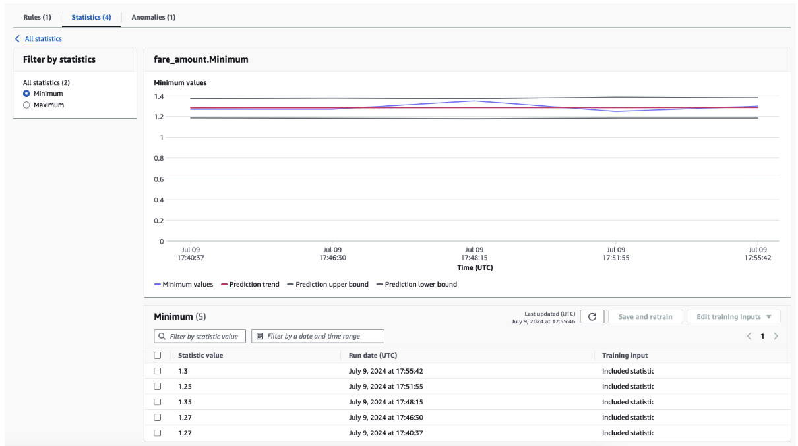
Task: Click the calendar icon in the date range filter
Action: (260, 336)
